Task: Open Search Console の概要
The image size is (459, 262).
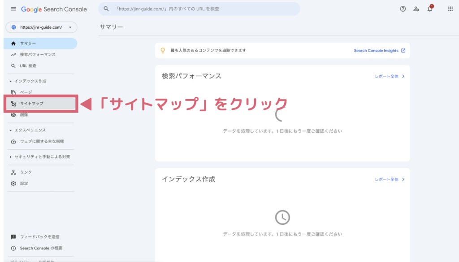Action: click(x=41, y=248)
